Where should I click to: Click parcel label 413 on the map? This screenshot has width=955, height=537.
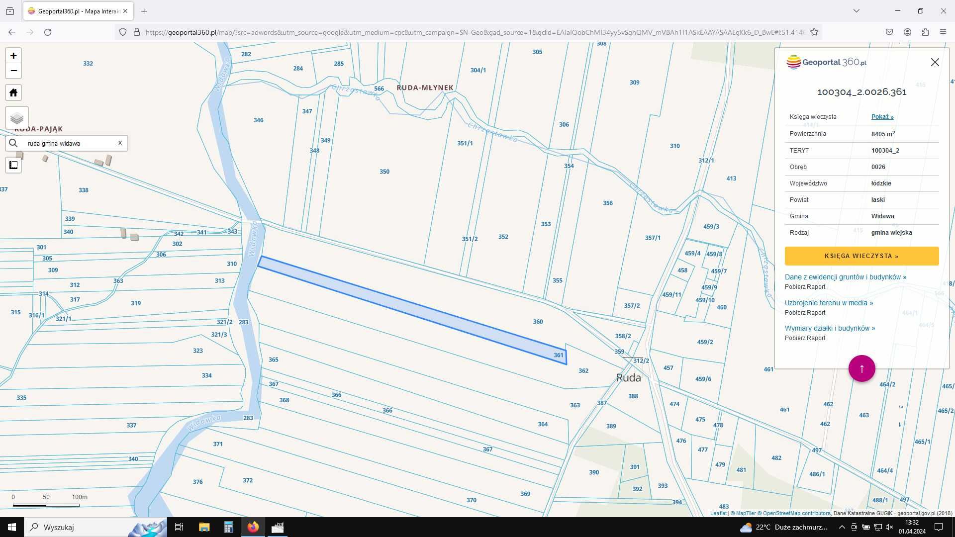pos(731,179)
